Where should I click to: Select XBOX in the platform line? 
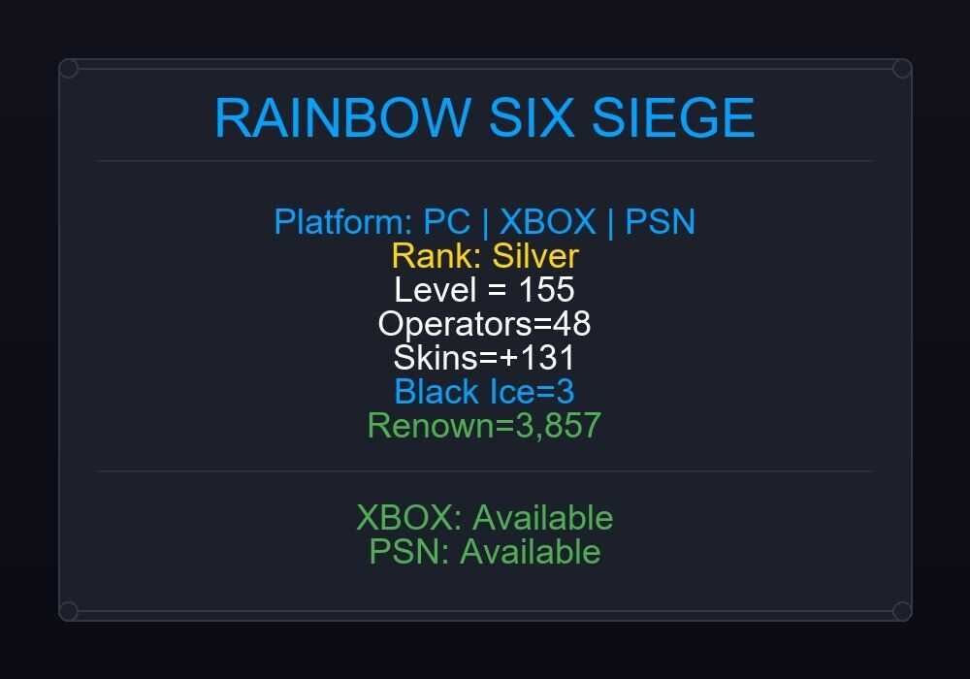(547, 222)
